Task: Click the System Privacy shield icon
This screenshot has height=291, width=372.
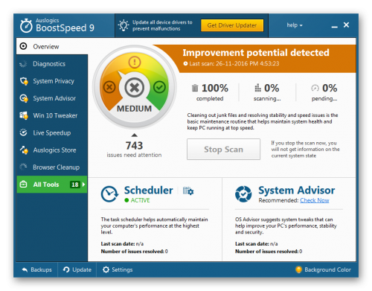Action: [24, 81]
